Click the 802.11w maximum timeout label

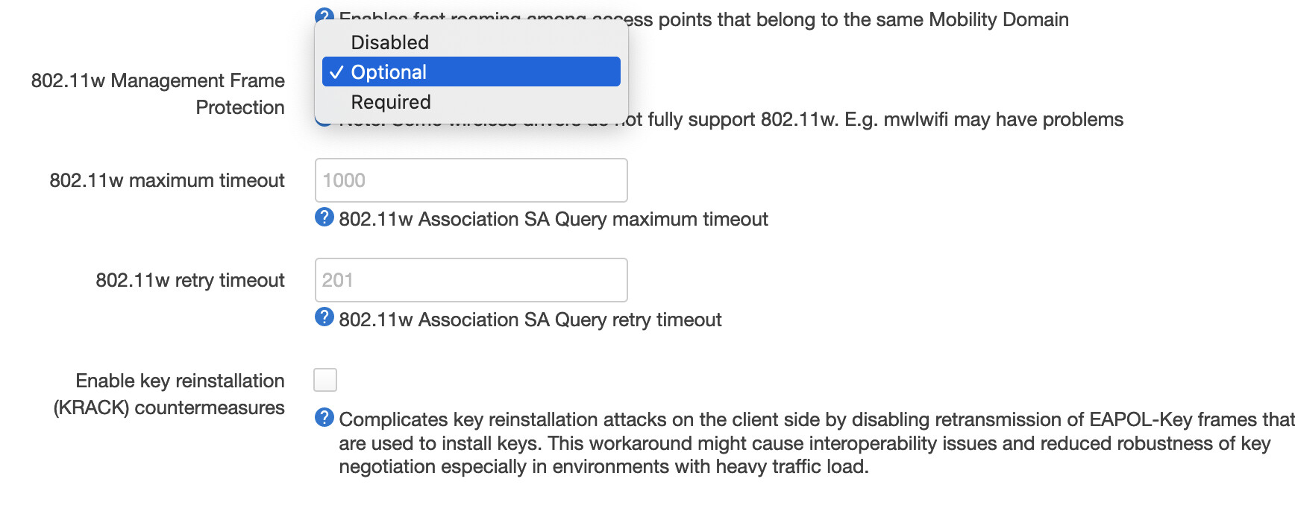[x=167, y=180]
